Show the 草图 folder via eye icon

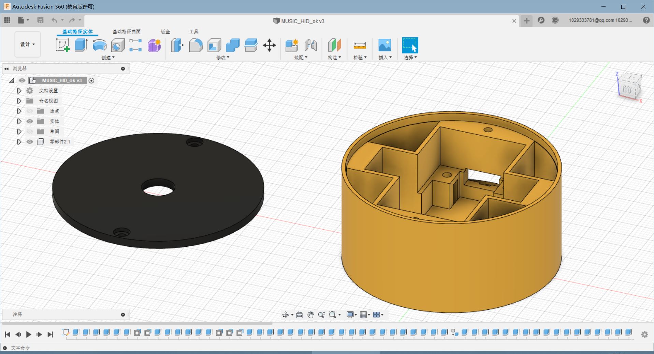30,132
